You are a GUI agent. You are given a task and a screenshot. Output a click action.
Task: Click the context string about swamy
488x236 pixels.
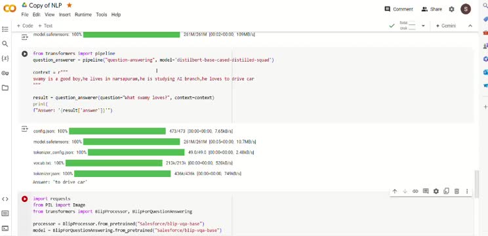coord(144,79)
